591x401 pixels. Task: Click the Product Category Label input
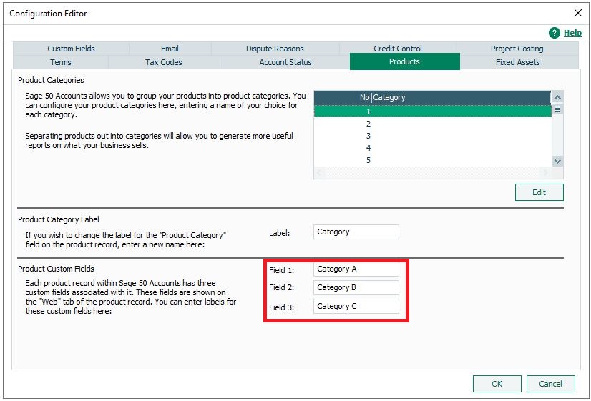(356, 232)
